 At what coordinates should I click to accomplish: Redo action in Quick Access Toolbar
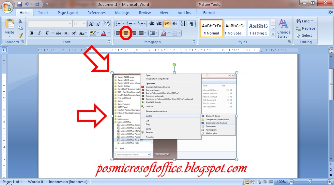[37, 4]
